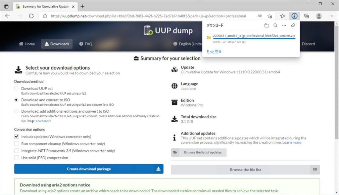Click the scrollbar down arrow
Viewport: 339px width, 195px height.
(x=337, y=192)
